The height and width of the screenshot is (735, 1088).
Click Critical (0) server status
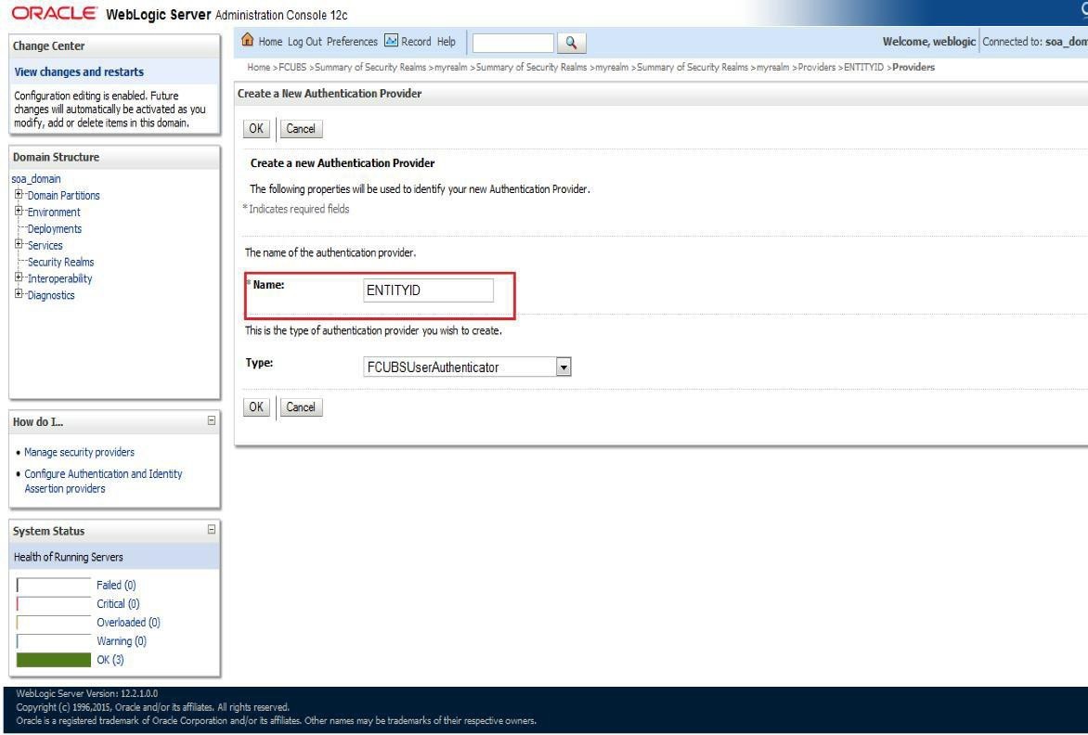[x=118, y=604]
